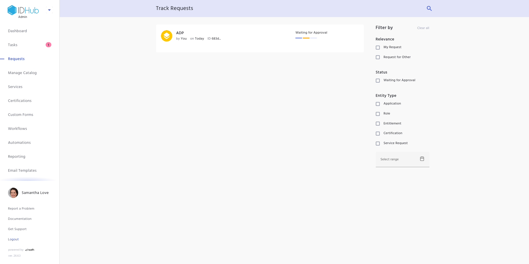
Task: Open the Select range date picker
Action: [398, 159]
